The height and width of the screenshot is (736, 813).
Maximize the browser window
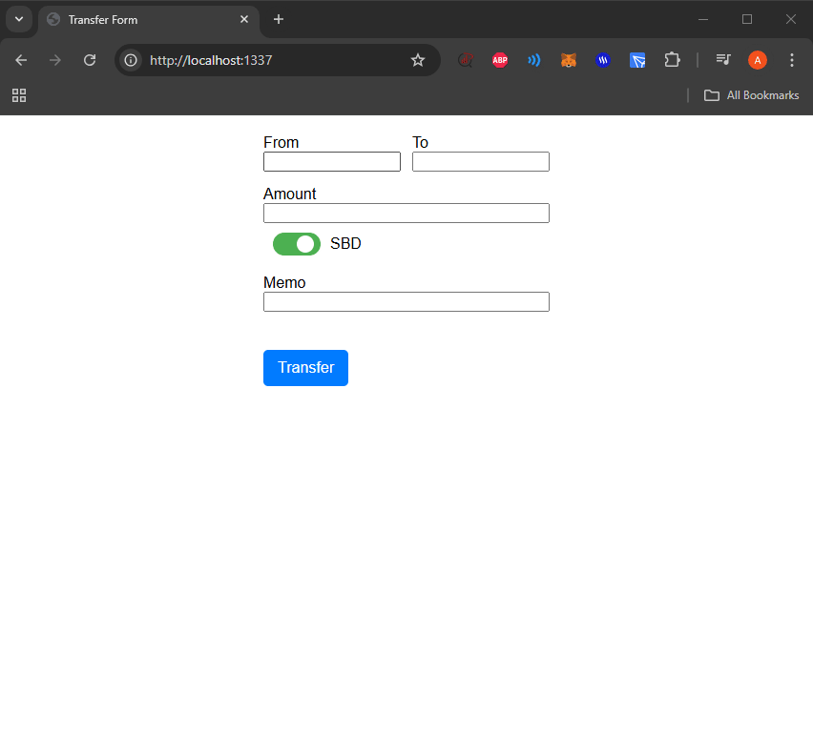(747, 19)
